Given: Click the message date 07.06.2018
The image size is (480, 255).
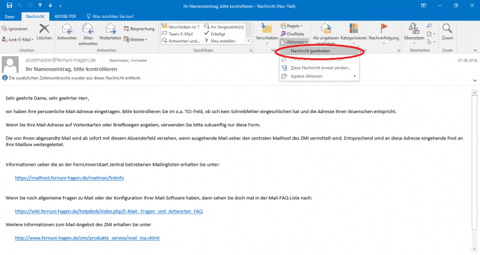Looking at the screenshot, I should [467, 60].
